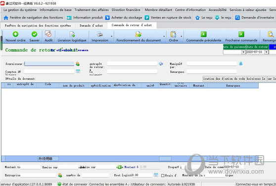The width and height of the screenshot is (276, 186).
Task: Click the 'hoisisser le' button
Action: pos(256,79)
